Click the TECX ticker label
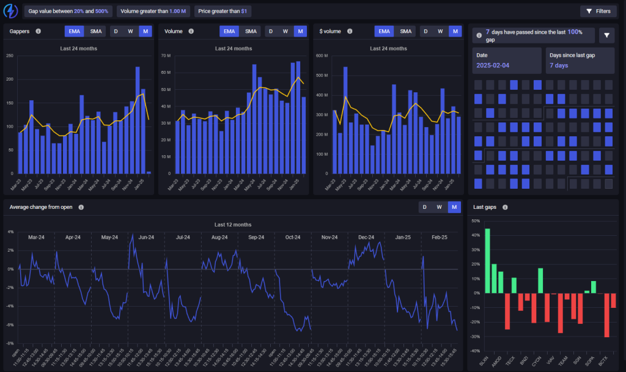This screenshot has height=372, width=626. pyautogui.click(x=510, y=361)
